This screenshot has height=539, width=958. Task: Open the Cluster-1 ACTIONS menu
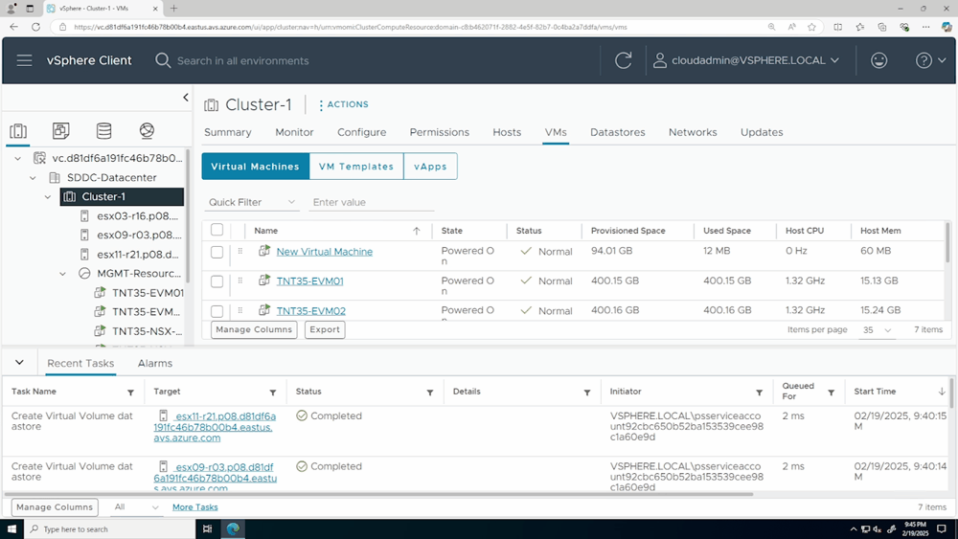click(x=343, y=104)
